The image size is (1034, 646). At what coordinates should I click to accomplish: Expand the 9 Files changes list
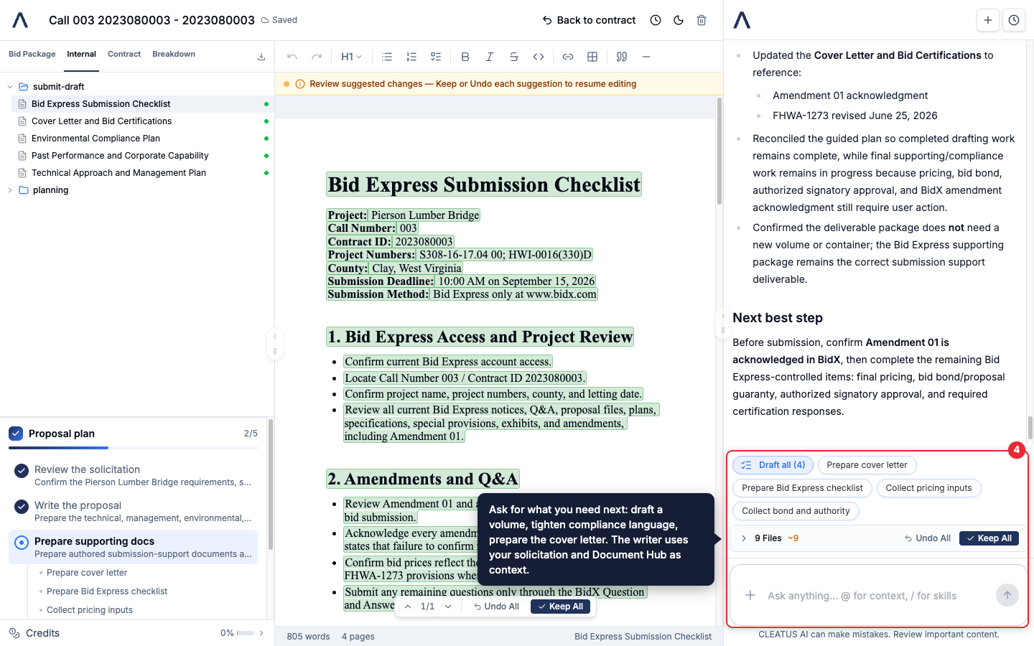pos(744,538)
